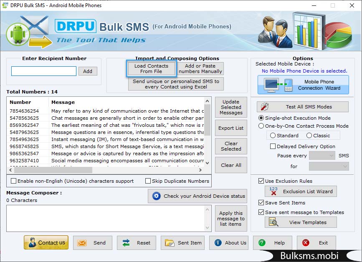Check Skip Duplicate Numbers
The width and height of the screenshot is (362, 262).
pyautogui.click(x=148, y=181)
